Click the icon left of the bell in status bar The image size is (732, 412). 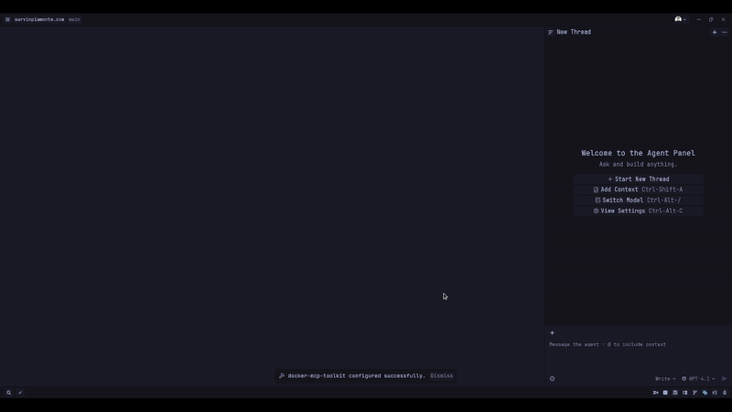tap(715, 393)
